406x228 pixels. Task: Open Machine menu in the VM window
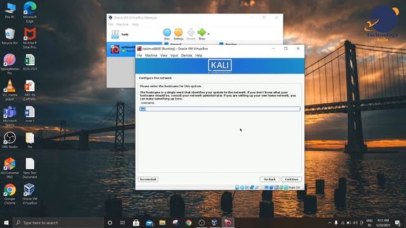click(151, 55)
